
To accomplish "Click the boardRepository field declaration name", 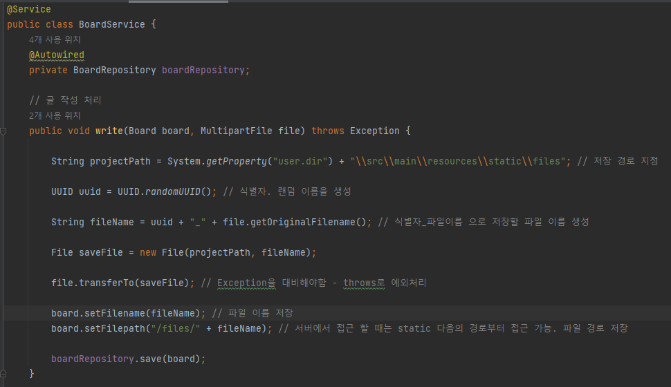I will [203, 70].
